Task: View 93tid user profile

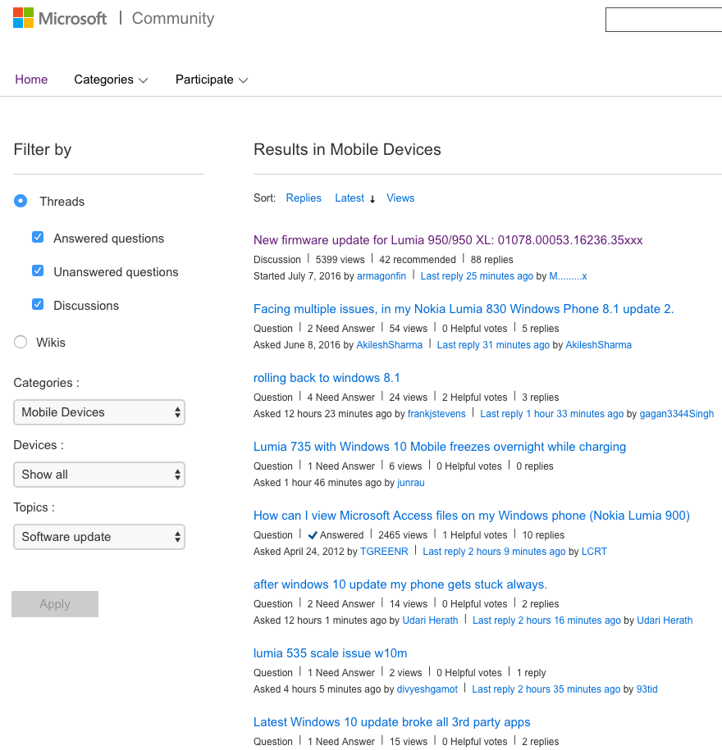Action: coord(647,689)
